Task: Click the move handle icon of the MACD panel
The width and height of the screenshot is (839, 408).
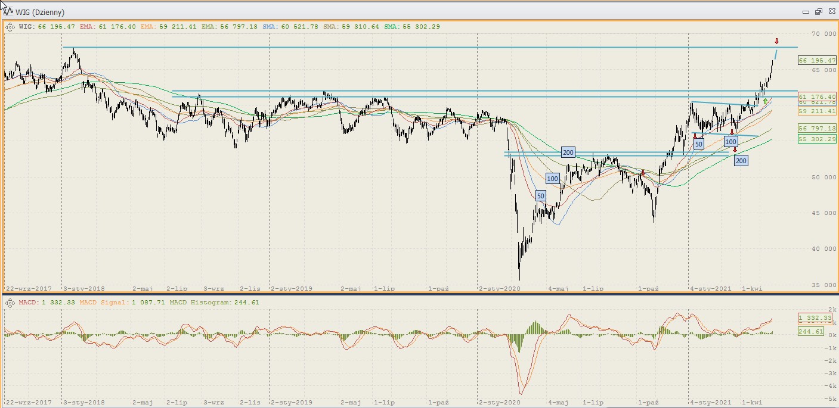Action: click(10, 303)
